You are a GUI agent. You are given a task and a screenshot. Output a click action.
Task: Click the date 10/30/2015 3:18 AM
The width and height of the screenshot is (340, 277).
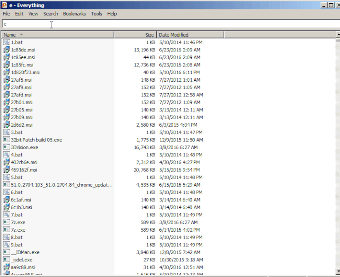(x=181, y=260)
